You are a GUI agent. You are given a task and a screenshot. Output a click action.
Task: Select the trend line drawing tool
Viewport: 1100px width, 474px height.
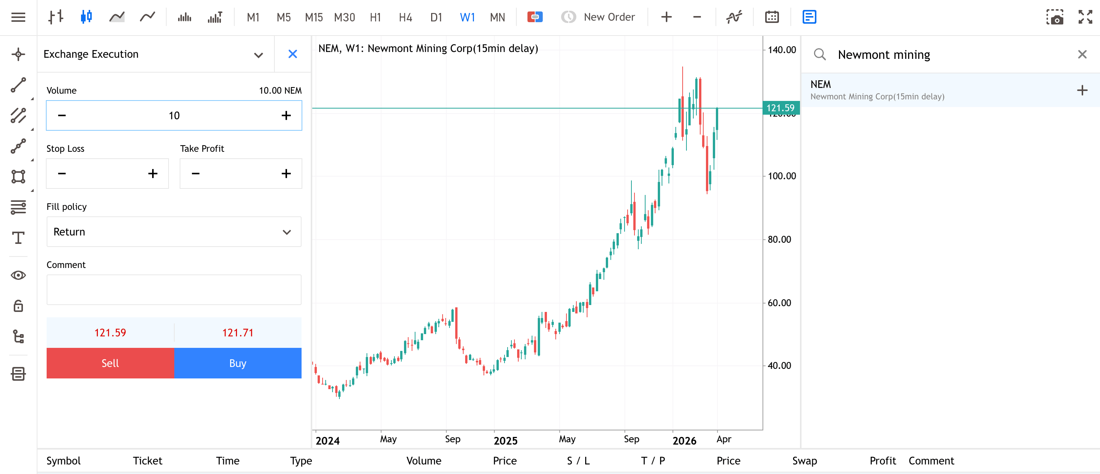pos(18,85)
